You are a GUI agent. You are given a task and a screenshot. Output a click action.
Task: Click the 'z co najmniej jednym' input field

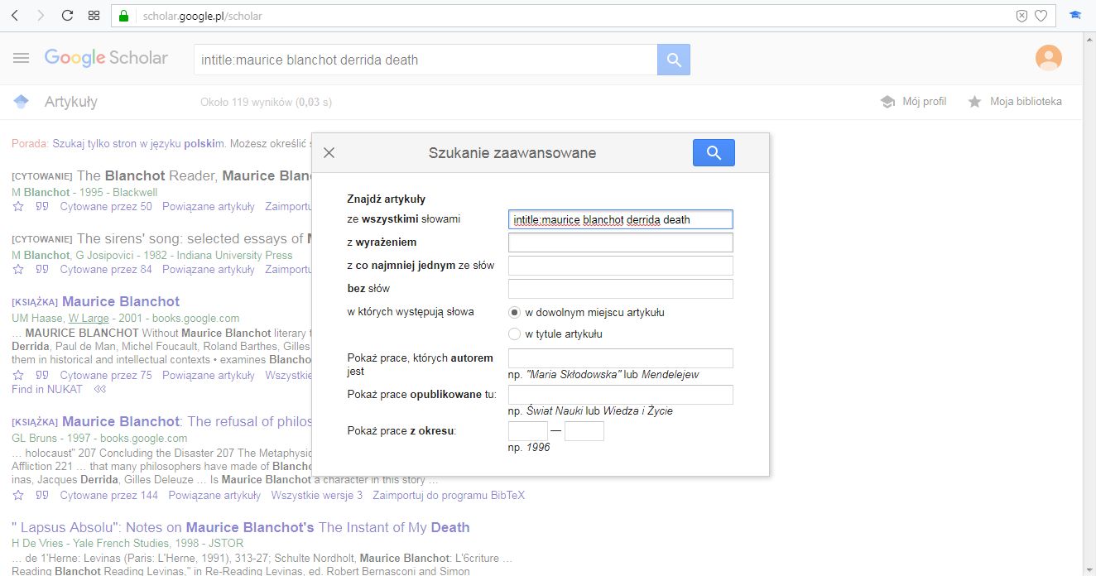620,266
